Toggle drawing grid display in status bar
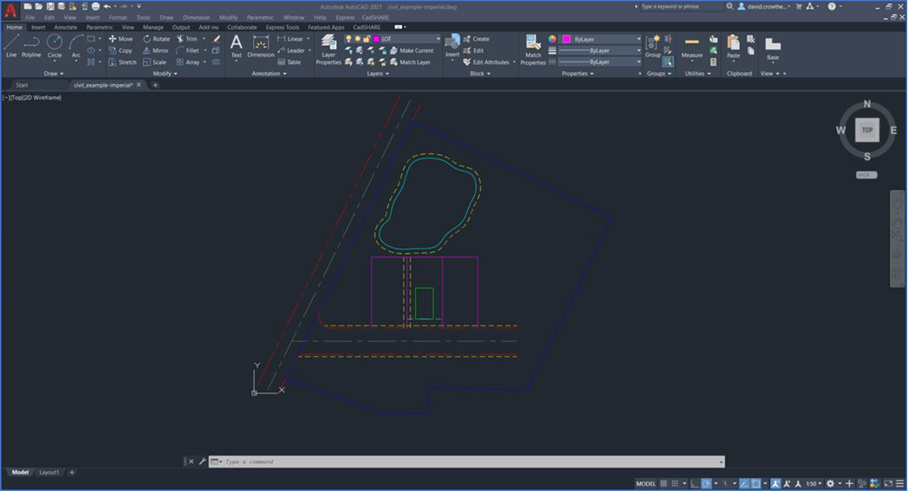 point(664,483)
